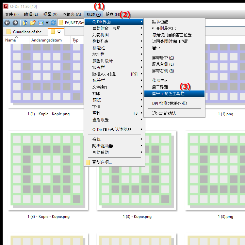Open the 视图 (V) menu
This screenshot has width=245, height=245.
point(50,14)
